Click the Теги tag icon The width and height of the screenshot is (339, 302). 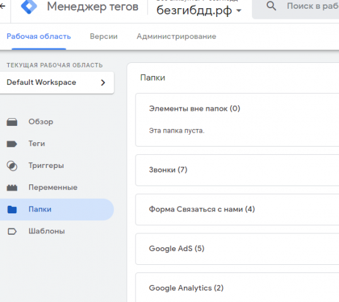[x=12, y=144]
